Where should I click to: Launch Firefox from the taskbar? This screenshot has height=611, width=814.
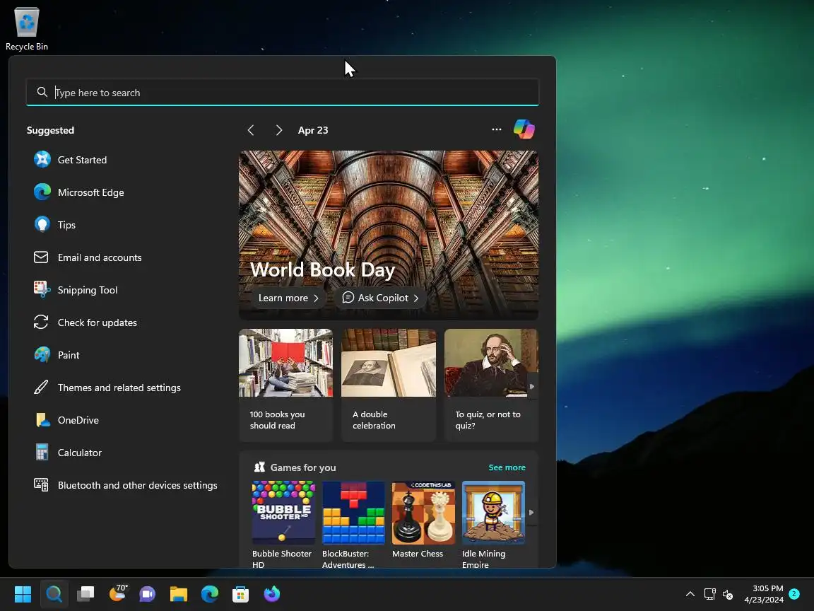[271, 594]
